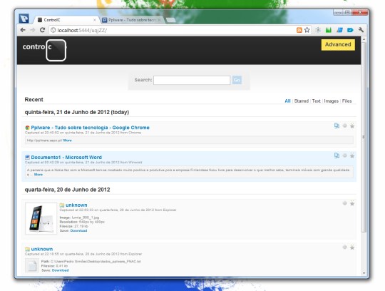Copy the Pplware entry using its copy icon
This screenshot has width=385, height=291.
coord(337,126)
